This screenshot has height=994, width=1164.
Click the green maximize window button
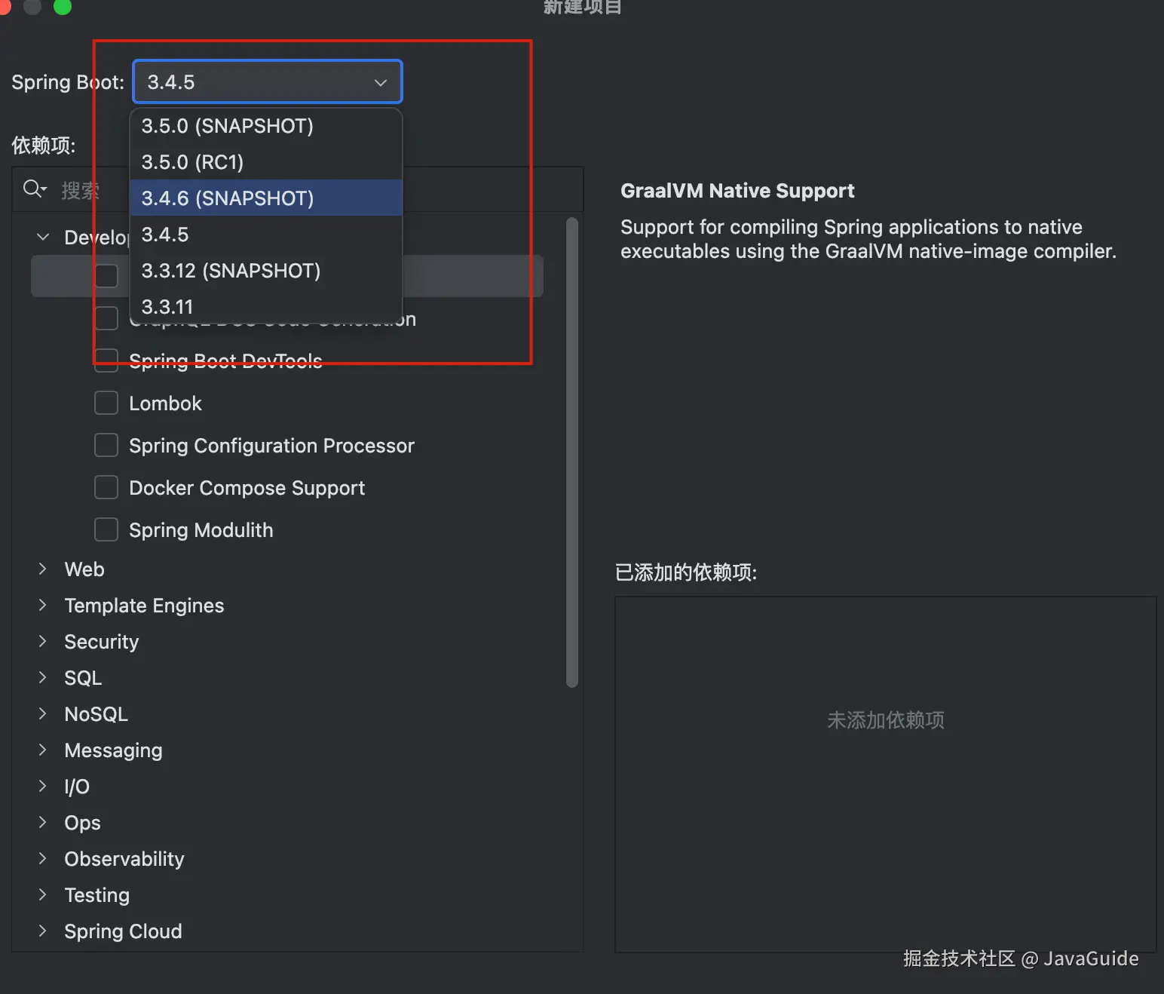coord(63,7)
